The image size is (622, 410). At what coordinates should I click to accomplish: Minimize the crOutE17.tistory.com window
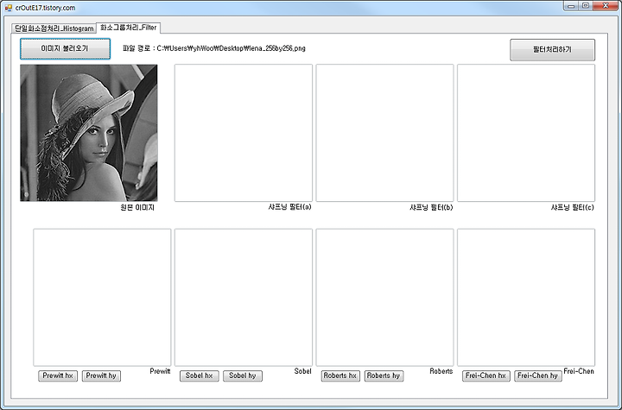[x=571, y=5]
